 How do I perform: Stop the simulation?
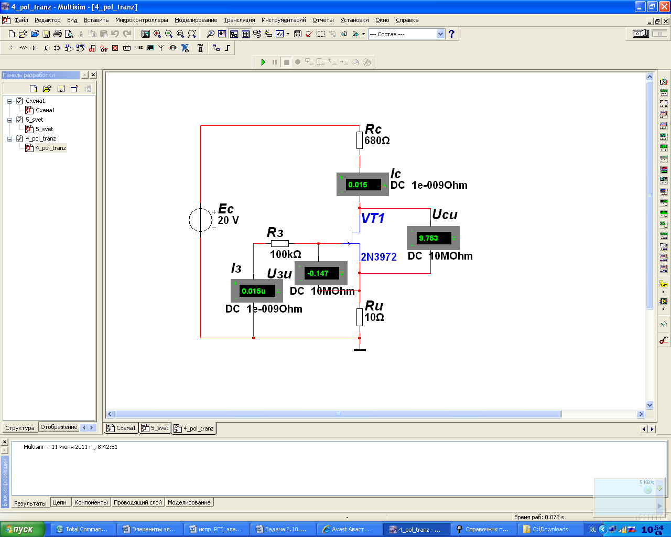pos(286,62)
